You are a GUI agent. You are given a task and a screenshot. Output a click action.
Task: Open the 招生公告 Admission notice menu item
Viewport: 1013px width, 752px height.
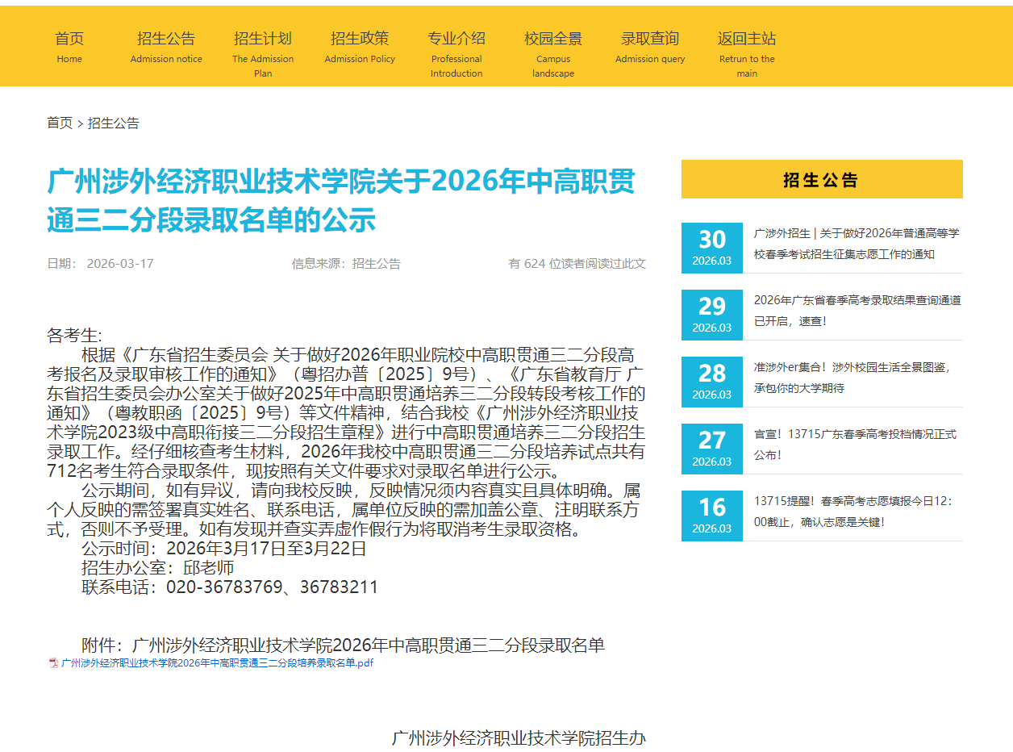click(x=166, y=46)
